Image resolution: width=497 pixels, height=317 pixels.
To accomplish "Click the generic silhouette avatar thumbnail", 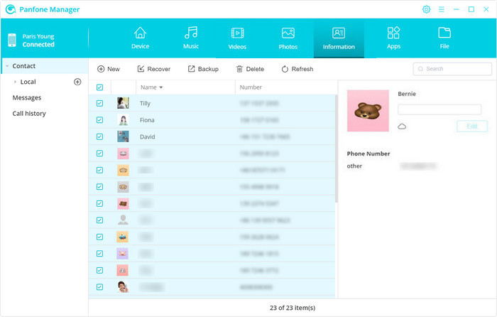I will [x=123, y=220].
